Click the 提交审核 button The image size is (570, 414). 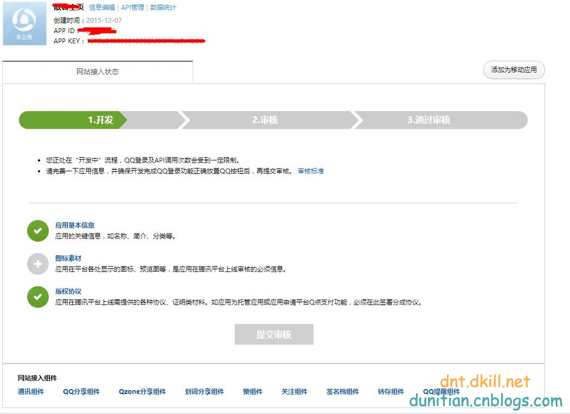tap(274, 334)
